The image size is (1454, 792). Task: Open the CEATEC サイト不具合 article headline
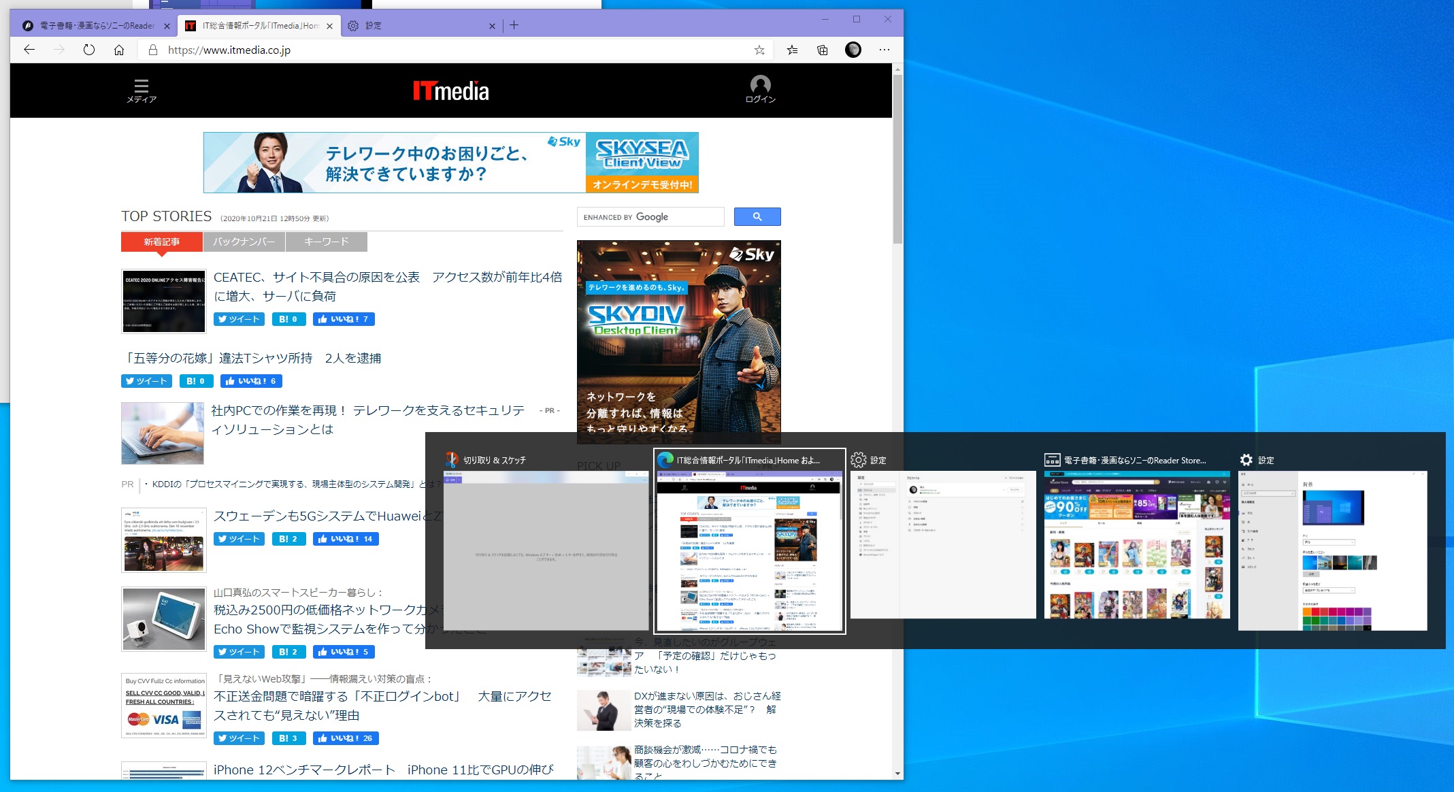pyautogui.click(x=388, y=286)
